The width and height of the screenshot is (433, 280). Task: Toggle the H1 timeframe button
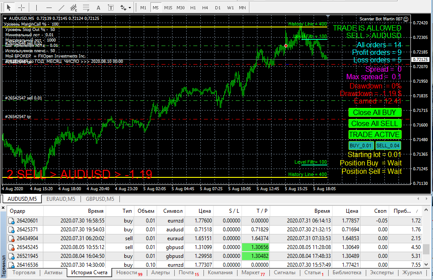pyautogui.click(x=193, y=8)
